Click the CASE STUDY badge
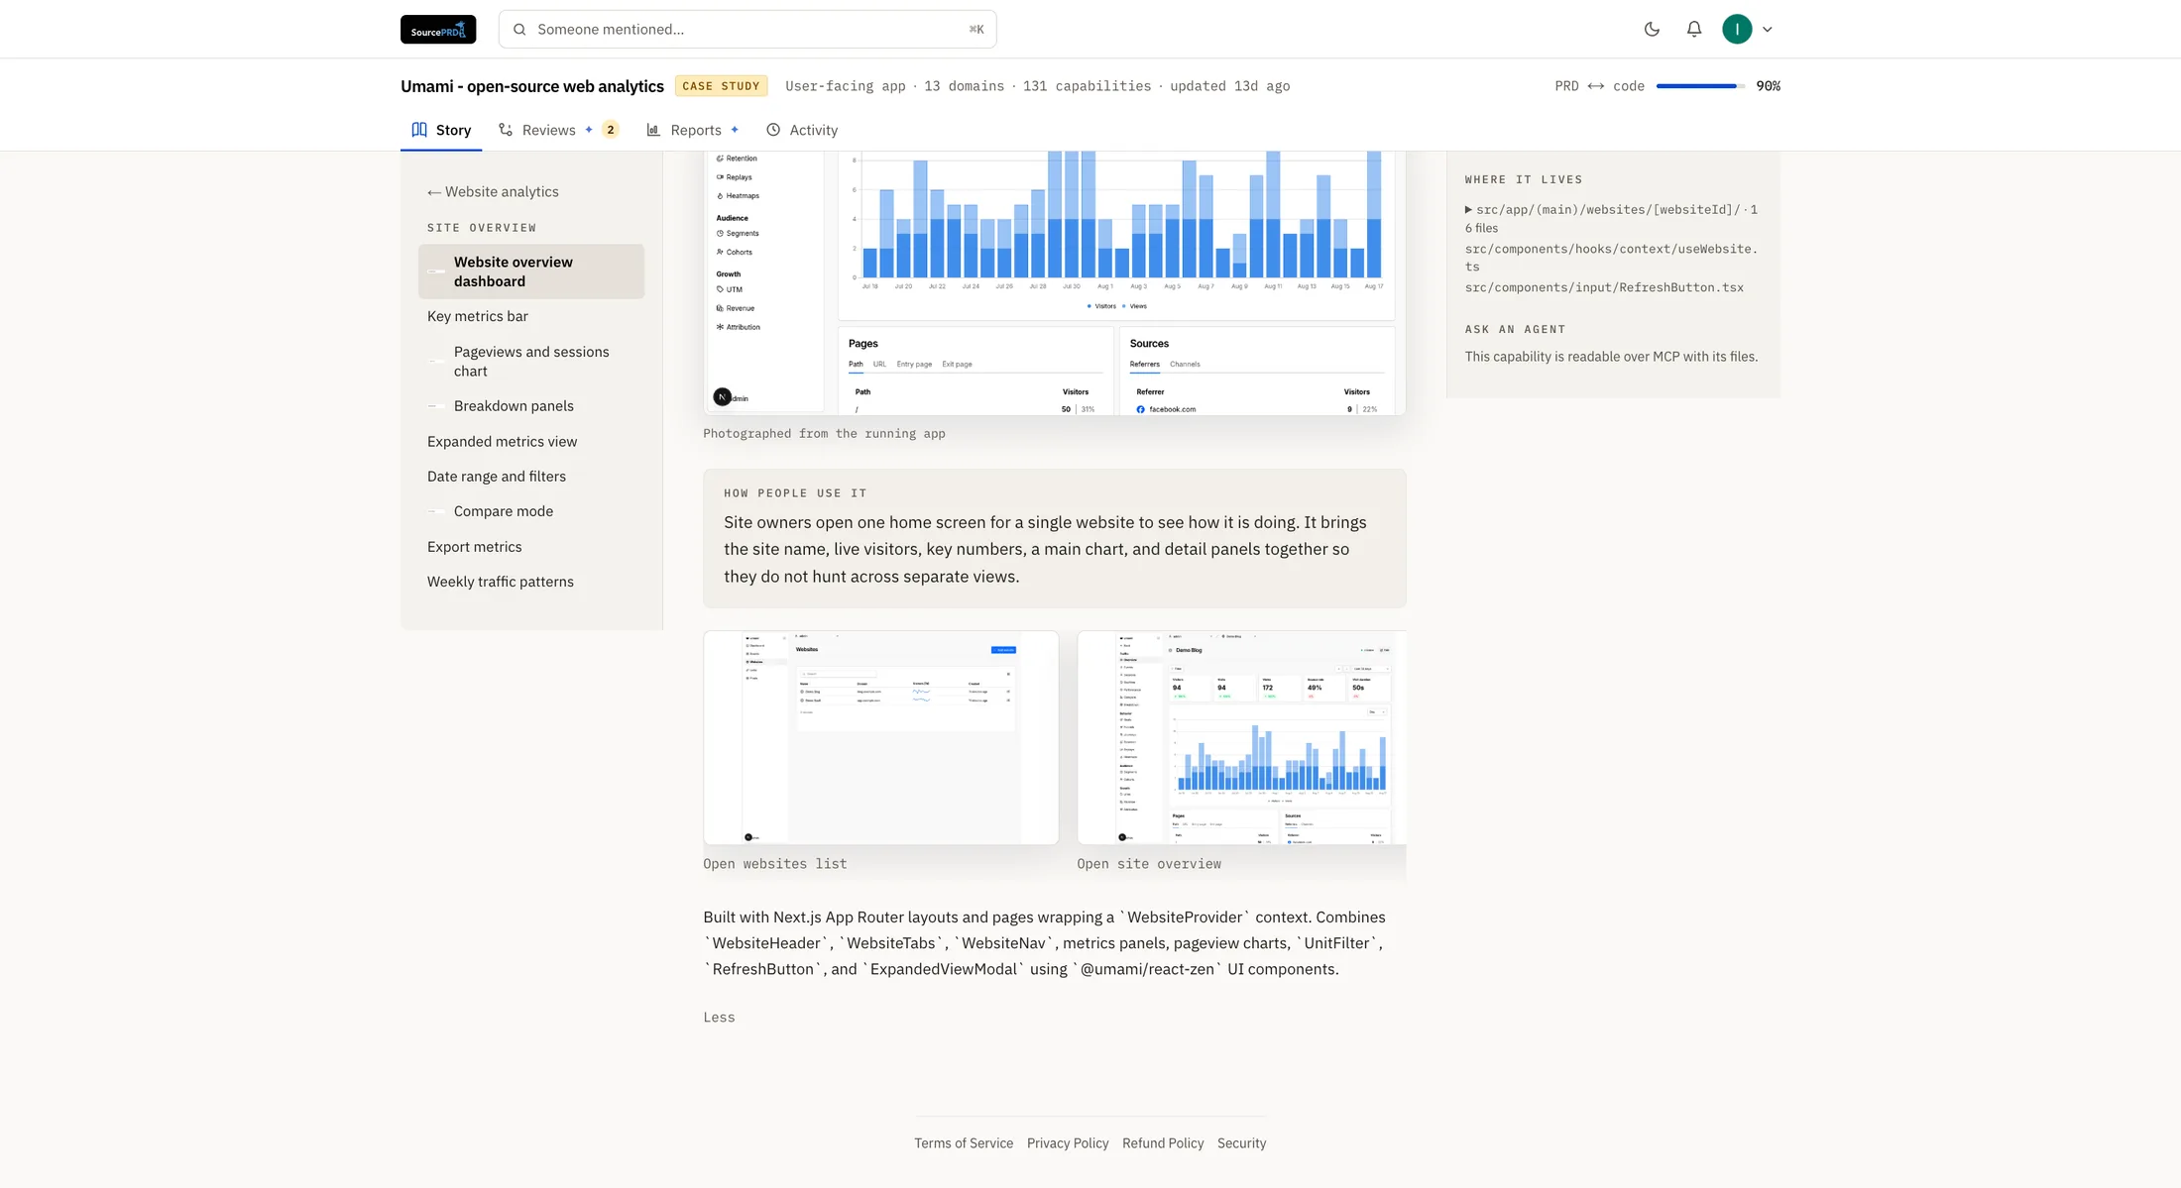This screenshot has height=1188, width=2181. click(x=721, y=86)
